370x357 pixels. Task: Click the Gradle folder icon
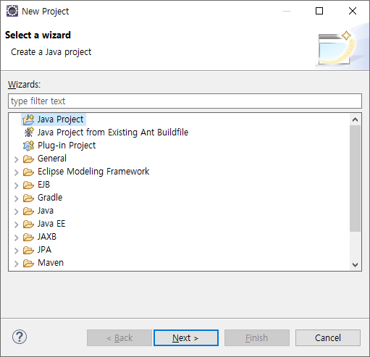[28, 198]
